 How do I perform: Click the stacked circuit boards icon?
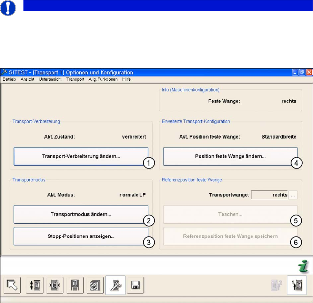click(95, 285)
